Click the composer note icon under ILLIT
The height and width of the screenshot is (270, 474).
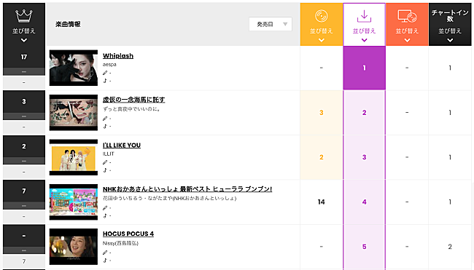coord(105,170)
